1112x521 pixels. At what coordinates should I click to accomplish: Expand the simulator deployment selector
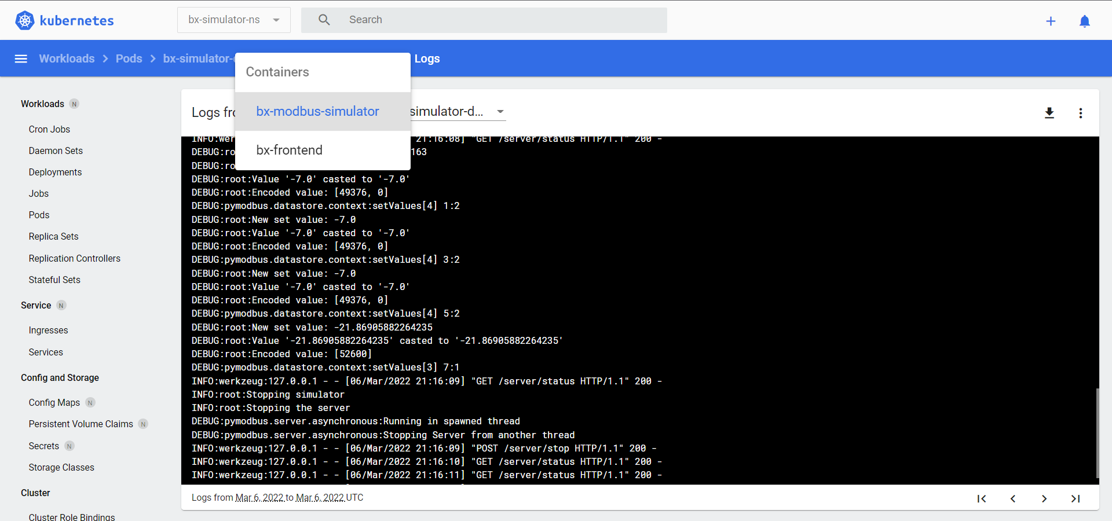[x=500, y=111]
